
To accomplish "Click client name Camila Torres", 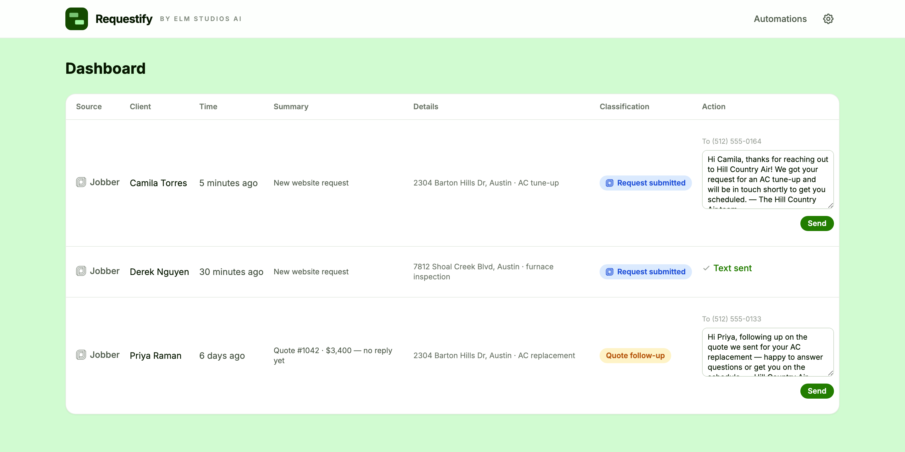I will [x=158, y=183].
